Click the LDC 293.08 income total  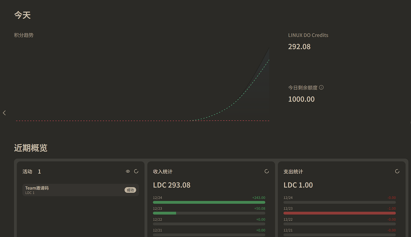(x=172, y=185)
